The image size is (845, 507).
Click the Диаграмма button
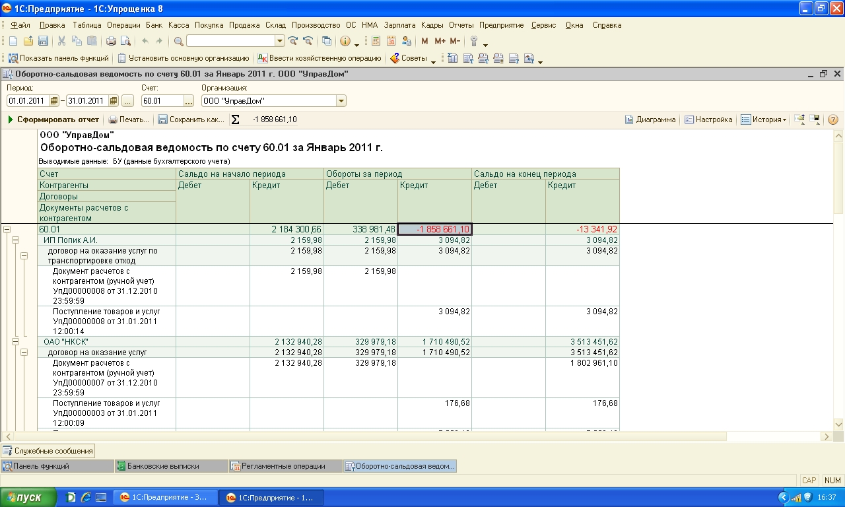[x=650, y=119]
